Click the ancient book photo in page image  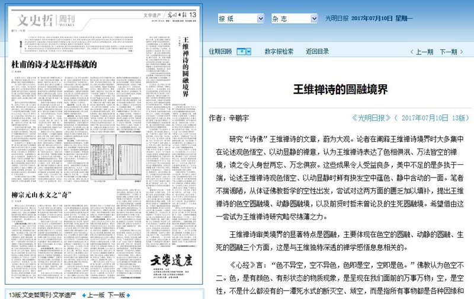[116, 157]
